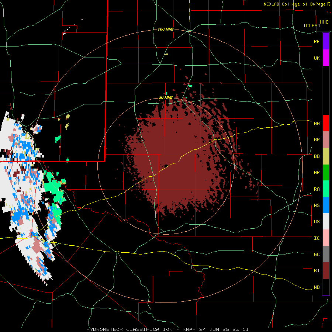
Task: Click the RA light green legend swatch
Action: pos(326,189)
